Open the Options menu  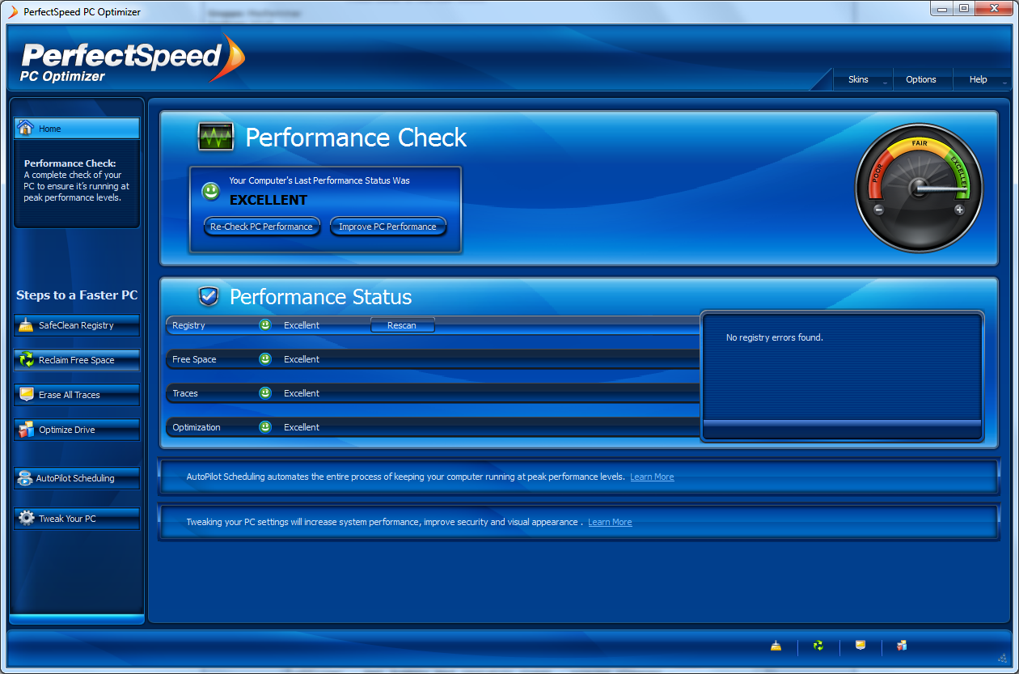pyautogui.click(x=921, y=79)
